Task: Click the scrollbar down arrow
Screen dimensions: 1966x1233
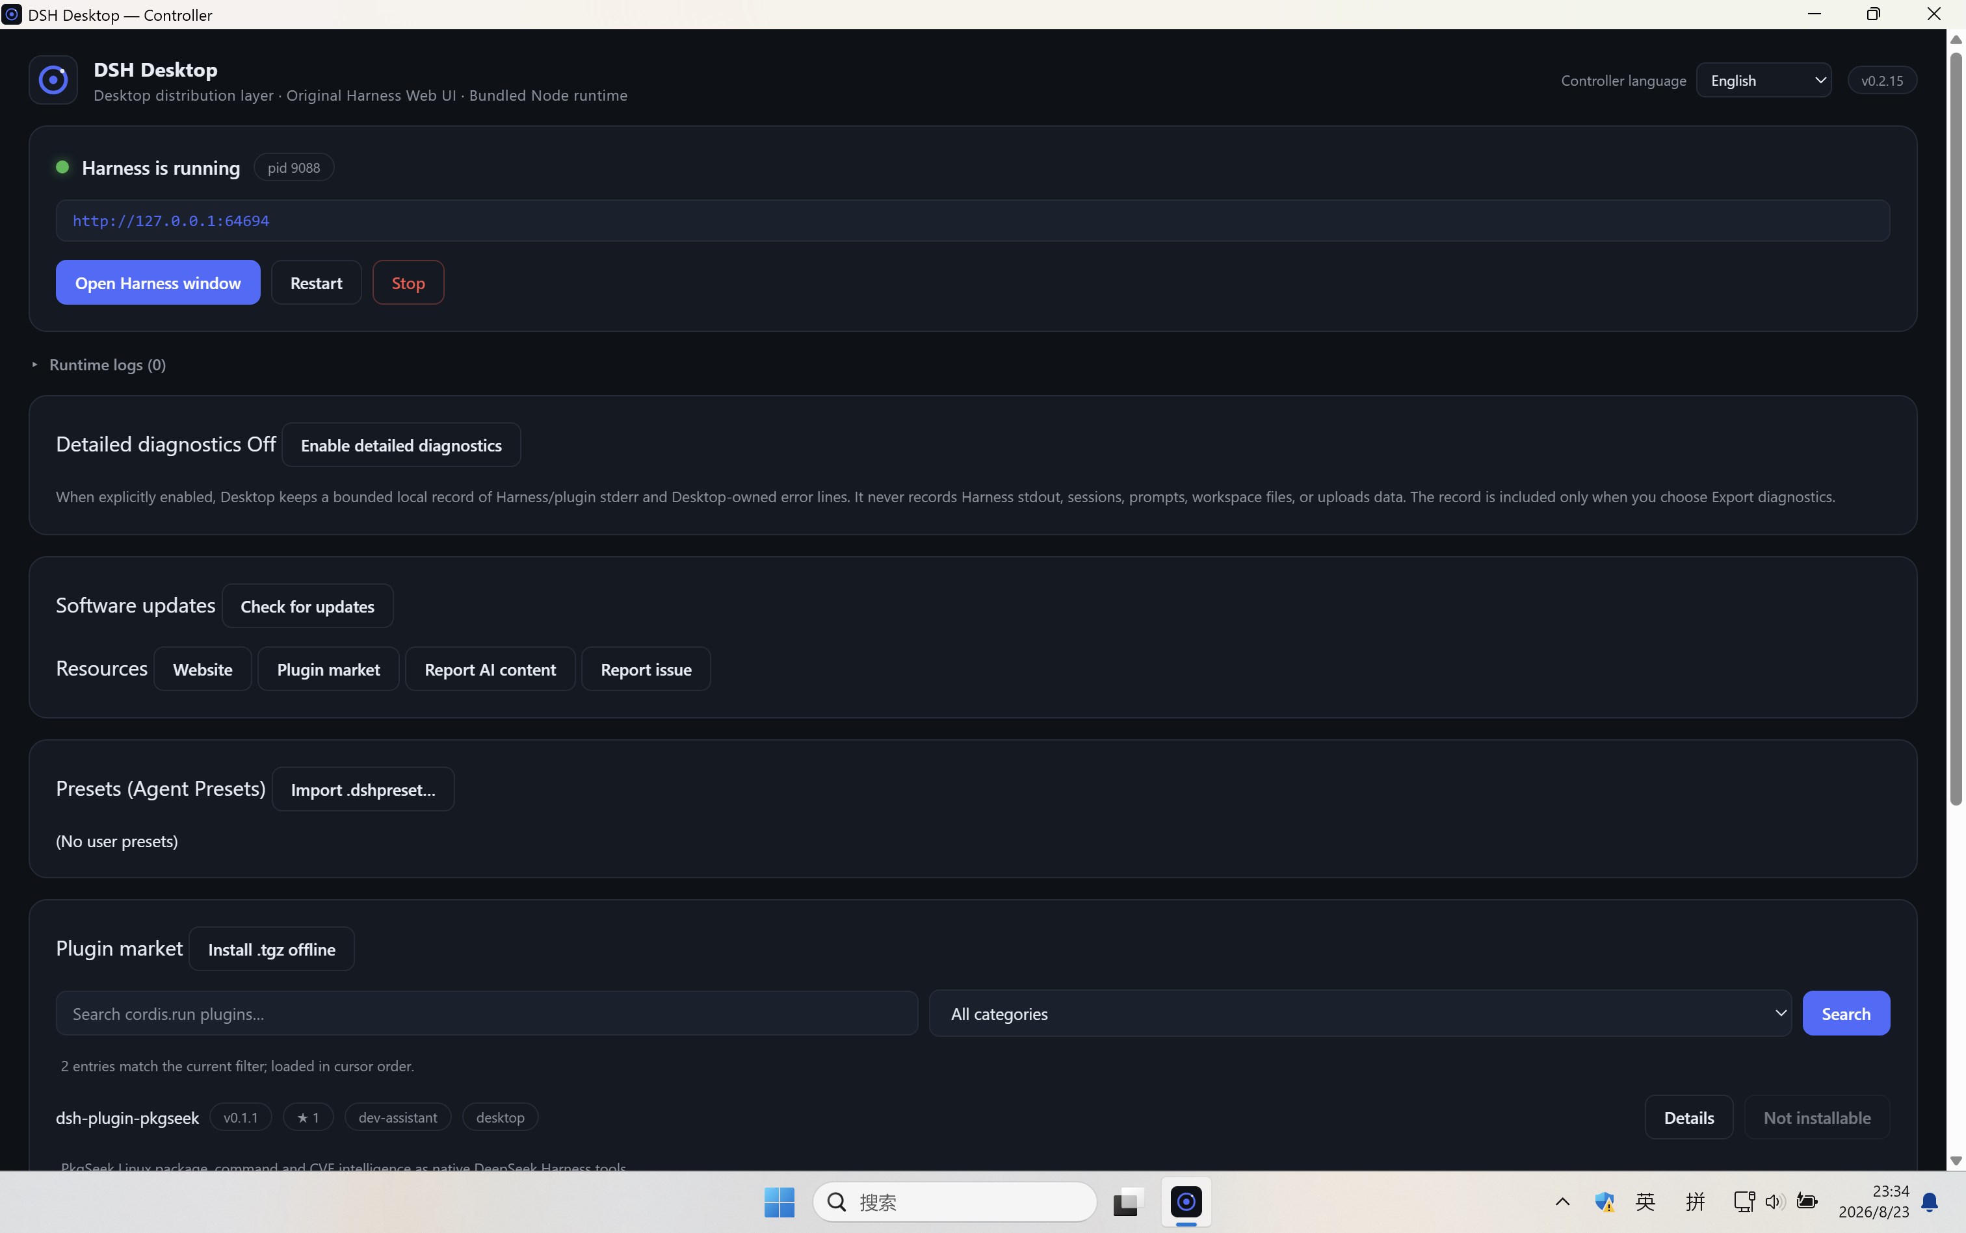Action: (x=1956, y=1160)
